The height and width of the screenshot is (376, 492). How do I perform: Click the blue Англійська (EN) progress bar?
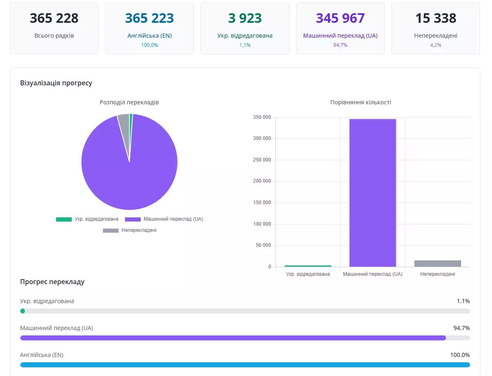tap(245, 365)
